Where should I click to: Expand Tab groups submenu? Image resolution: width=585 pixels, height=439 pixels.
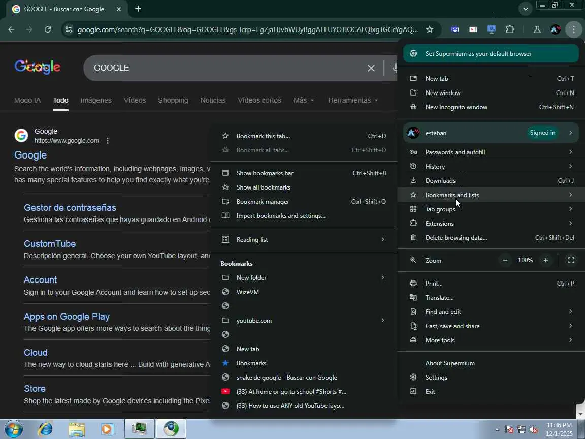click(x=492, y=209)
